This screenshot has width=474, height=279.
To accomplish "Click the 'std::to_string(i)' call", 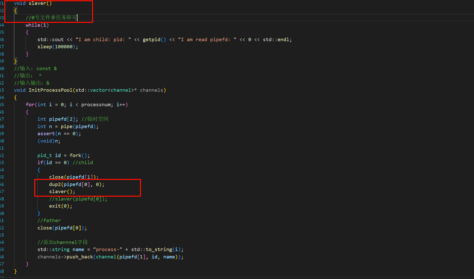I will pos(156,249).
